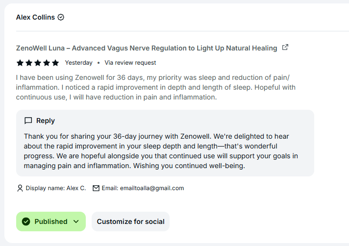Screen dimensions: 349x246
Task: Expand the Published chevron arrow
Action: [76, 221]
